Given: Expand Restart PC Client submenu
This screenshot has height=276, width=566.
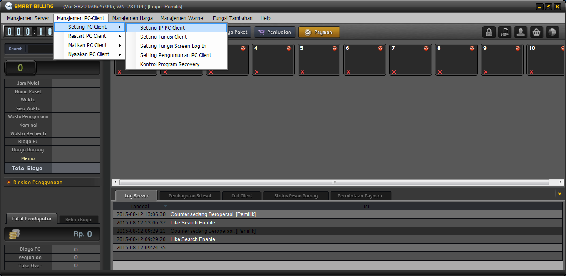Looking at the screenshot, I should [89, 36].
